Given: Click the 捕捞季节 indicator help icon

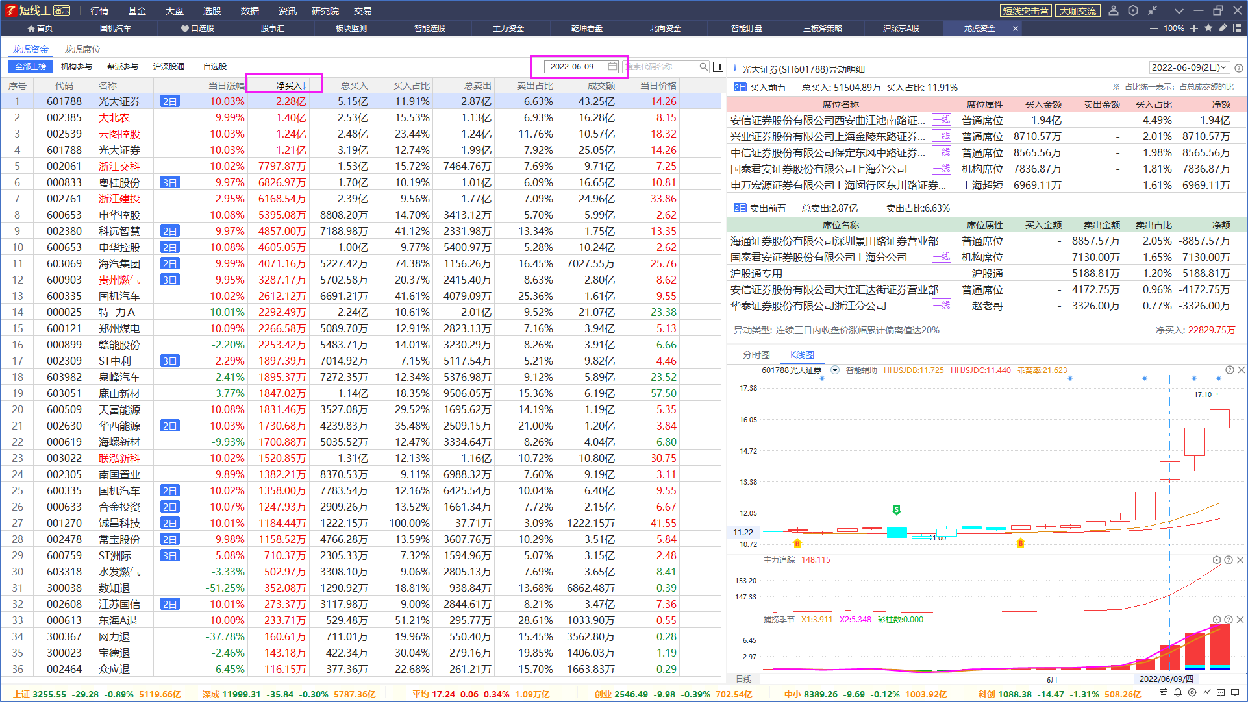Looking at the screenshot, I should (x=1229, y=620).
